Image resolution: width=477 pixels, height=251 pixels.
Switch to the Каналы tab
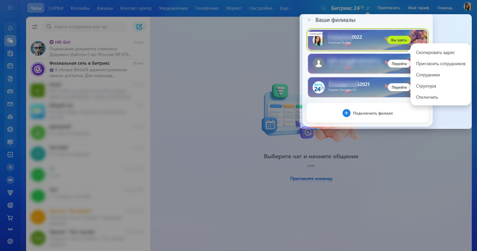tap(105, 8)
